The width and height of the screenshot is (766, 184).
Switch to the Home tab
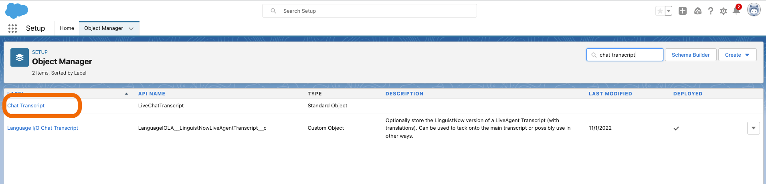tap(67, 28)
